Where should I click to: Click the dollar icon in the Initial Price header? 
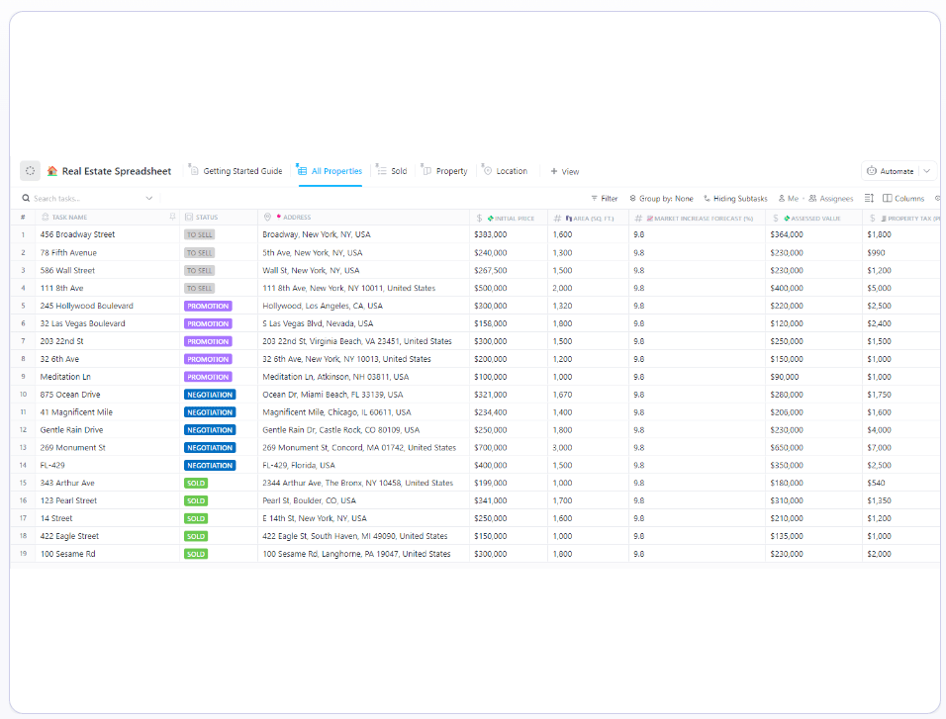[x=480, y=219]
